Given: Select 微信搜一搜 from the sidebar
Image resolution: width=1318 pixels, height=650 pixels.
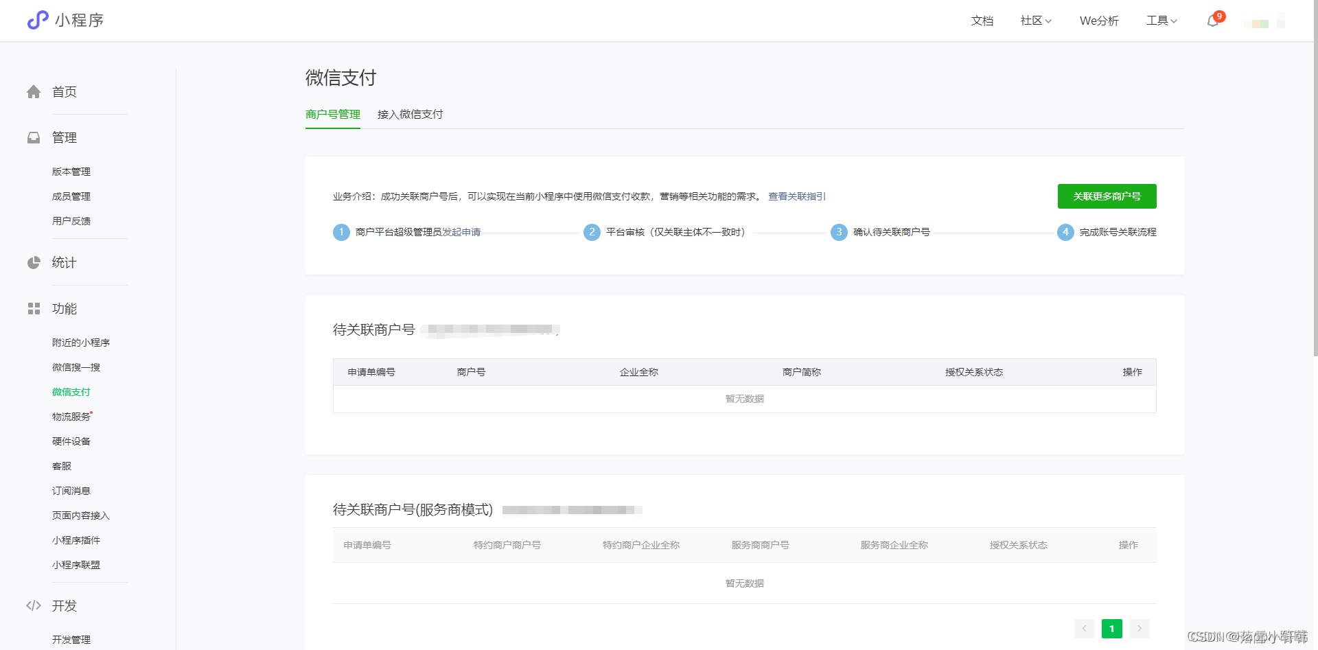Looking at the screenshot, I should pos(76,367).
